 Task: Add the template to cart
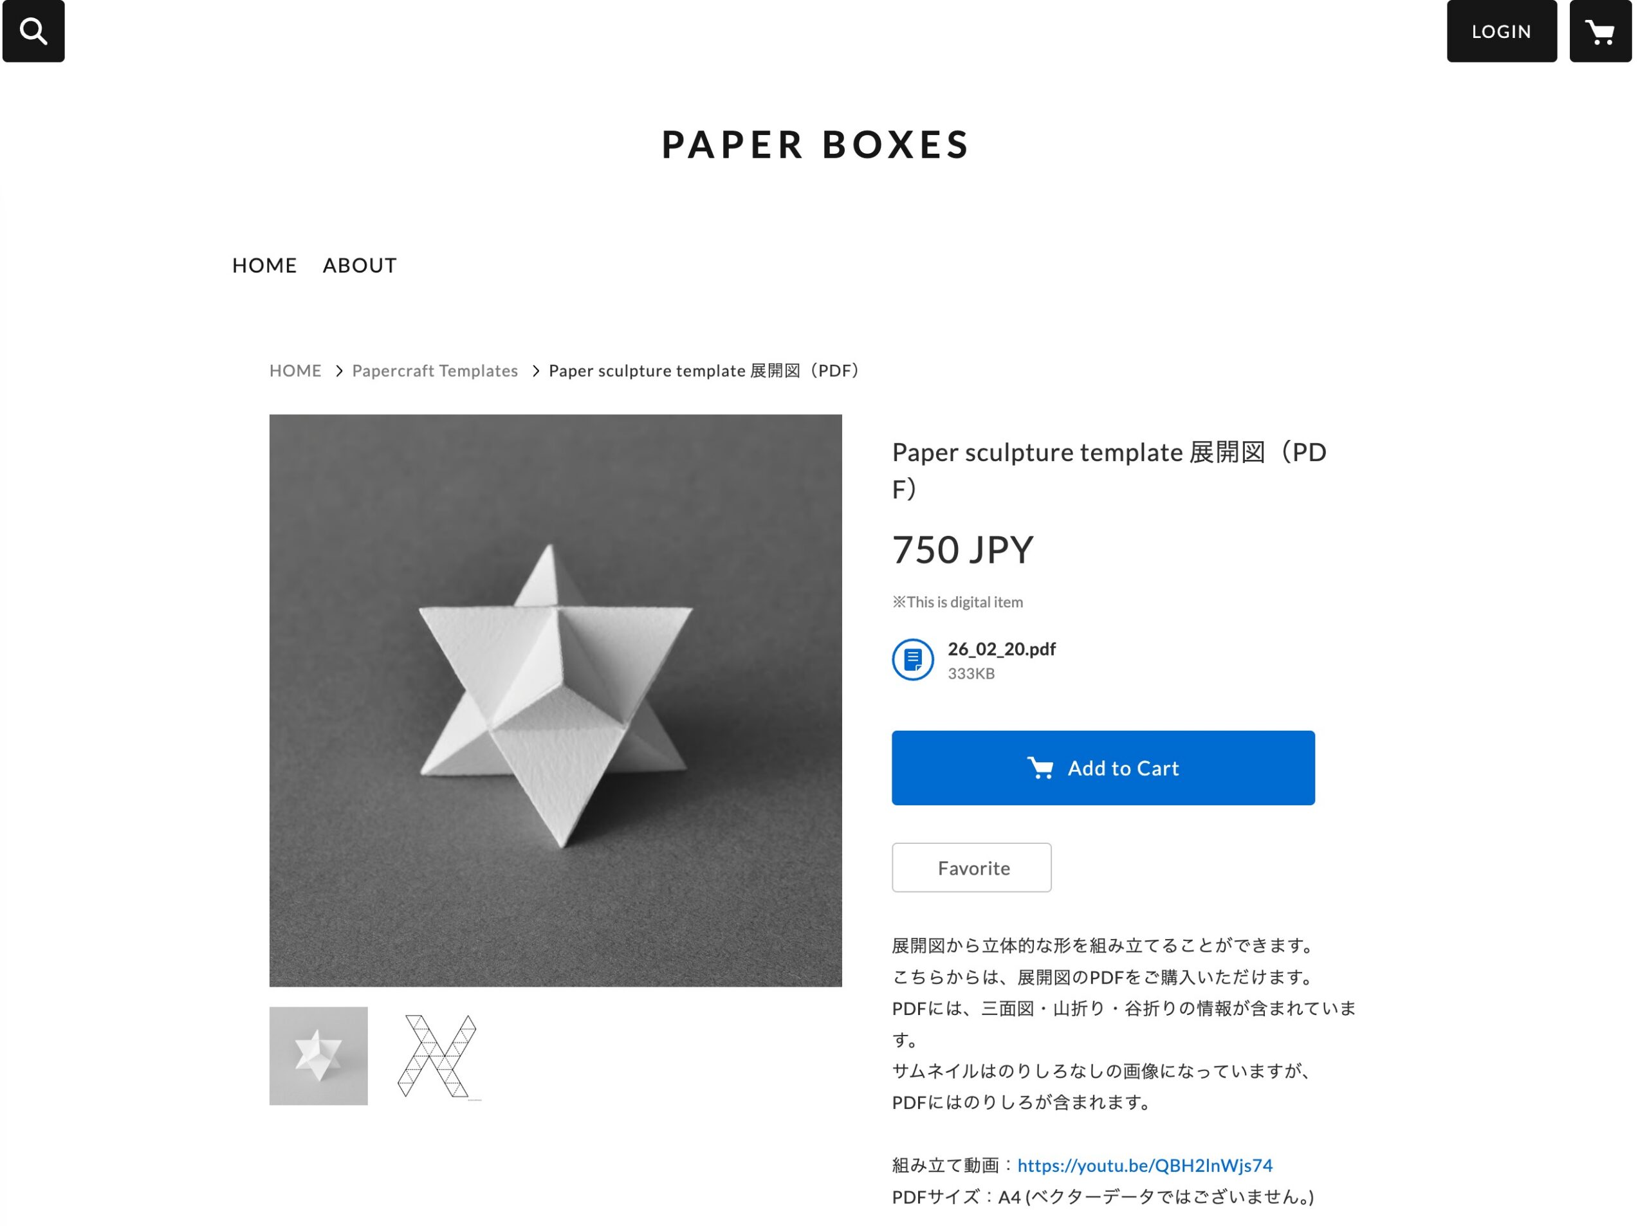(x=1102, y=767)
